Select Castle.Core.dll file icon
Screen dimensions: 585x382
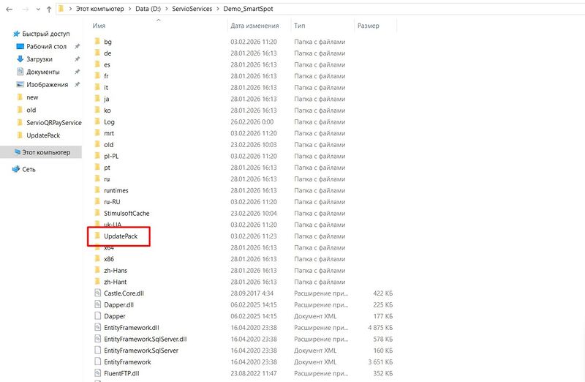[98, 293]
